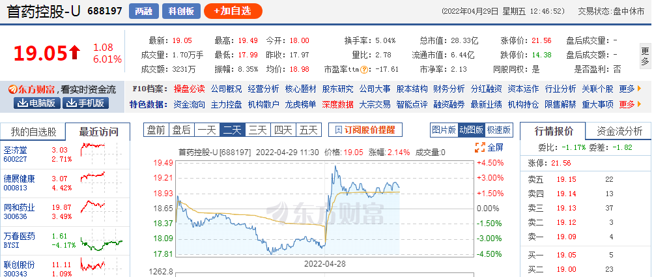This screenshot has width=654, height=277.
Task: Switch the chart to 极速版 mode
Action: [498, 130]
